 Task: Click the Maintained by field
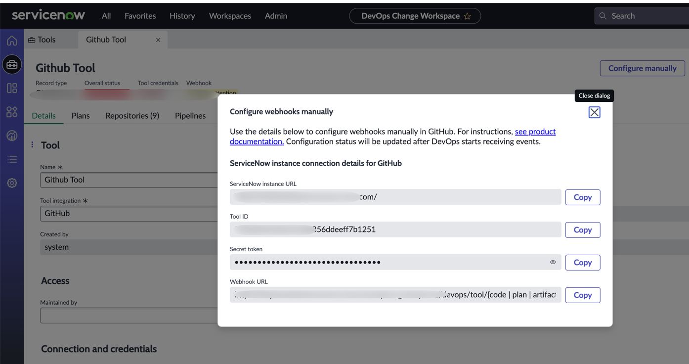(129, 316)
